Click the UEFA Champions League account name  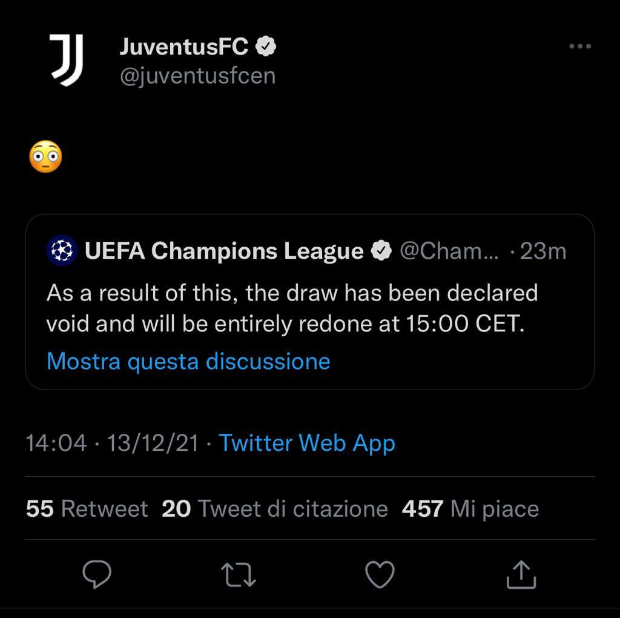point(224,251)
